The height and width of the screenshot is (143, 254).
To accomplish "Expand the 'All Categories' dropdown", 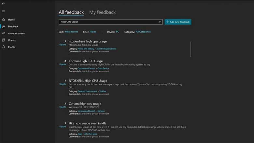I will [143, 32].
